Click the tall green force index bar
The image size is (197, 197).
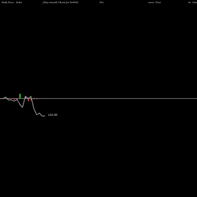coord(20,96)
